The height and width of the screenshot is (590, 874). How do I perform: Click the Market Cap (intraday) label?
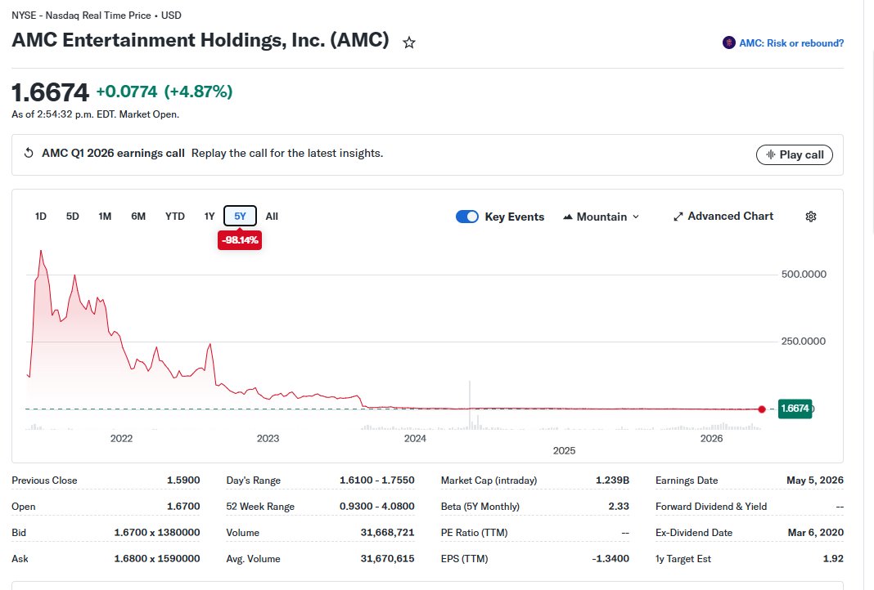(x=489, y=480)
